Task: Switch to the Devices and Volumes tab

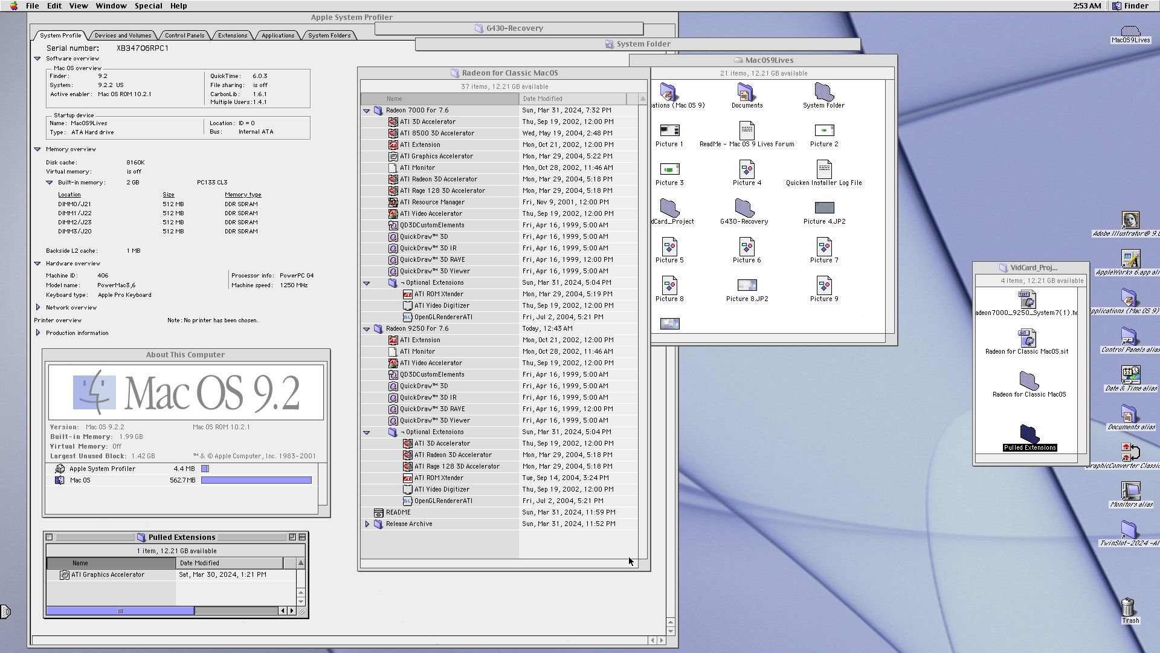Action: [123, 36]
